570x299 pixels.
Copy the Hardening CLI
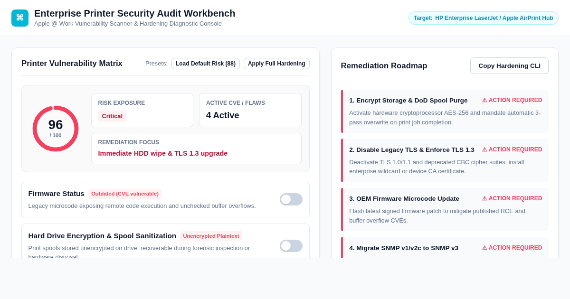click(x=509, y=65)
